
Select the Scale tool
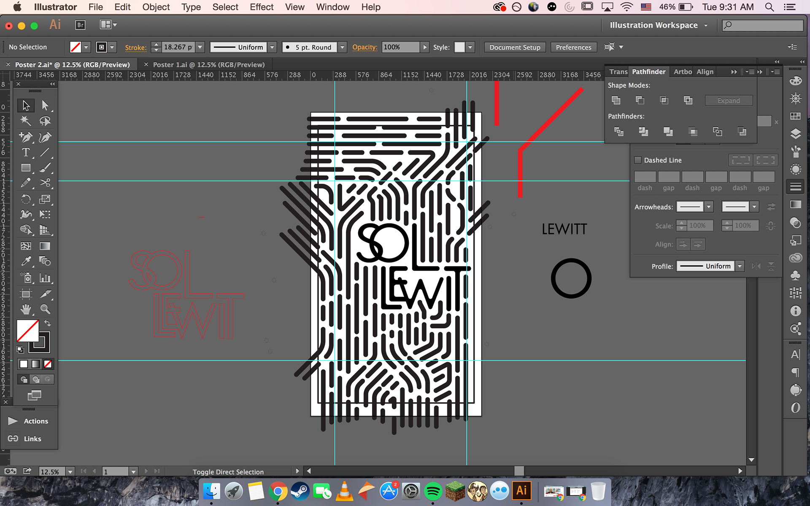point(45,199)
